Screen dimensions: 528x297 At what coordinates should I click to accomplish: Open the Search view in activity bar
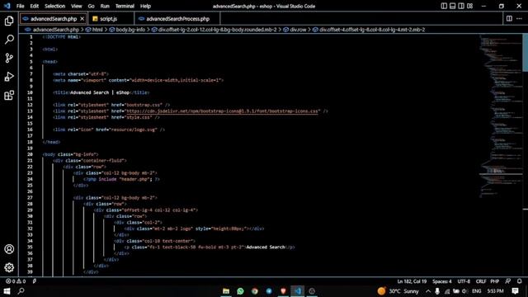(9, 40)
